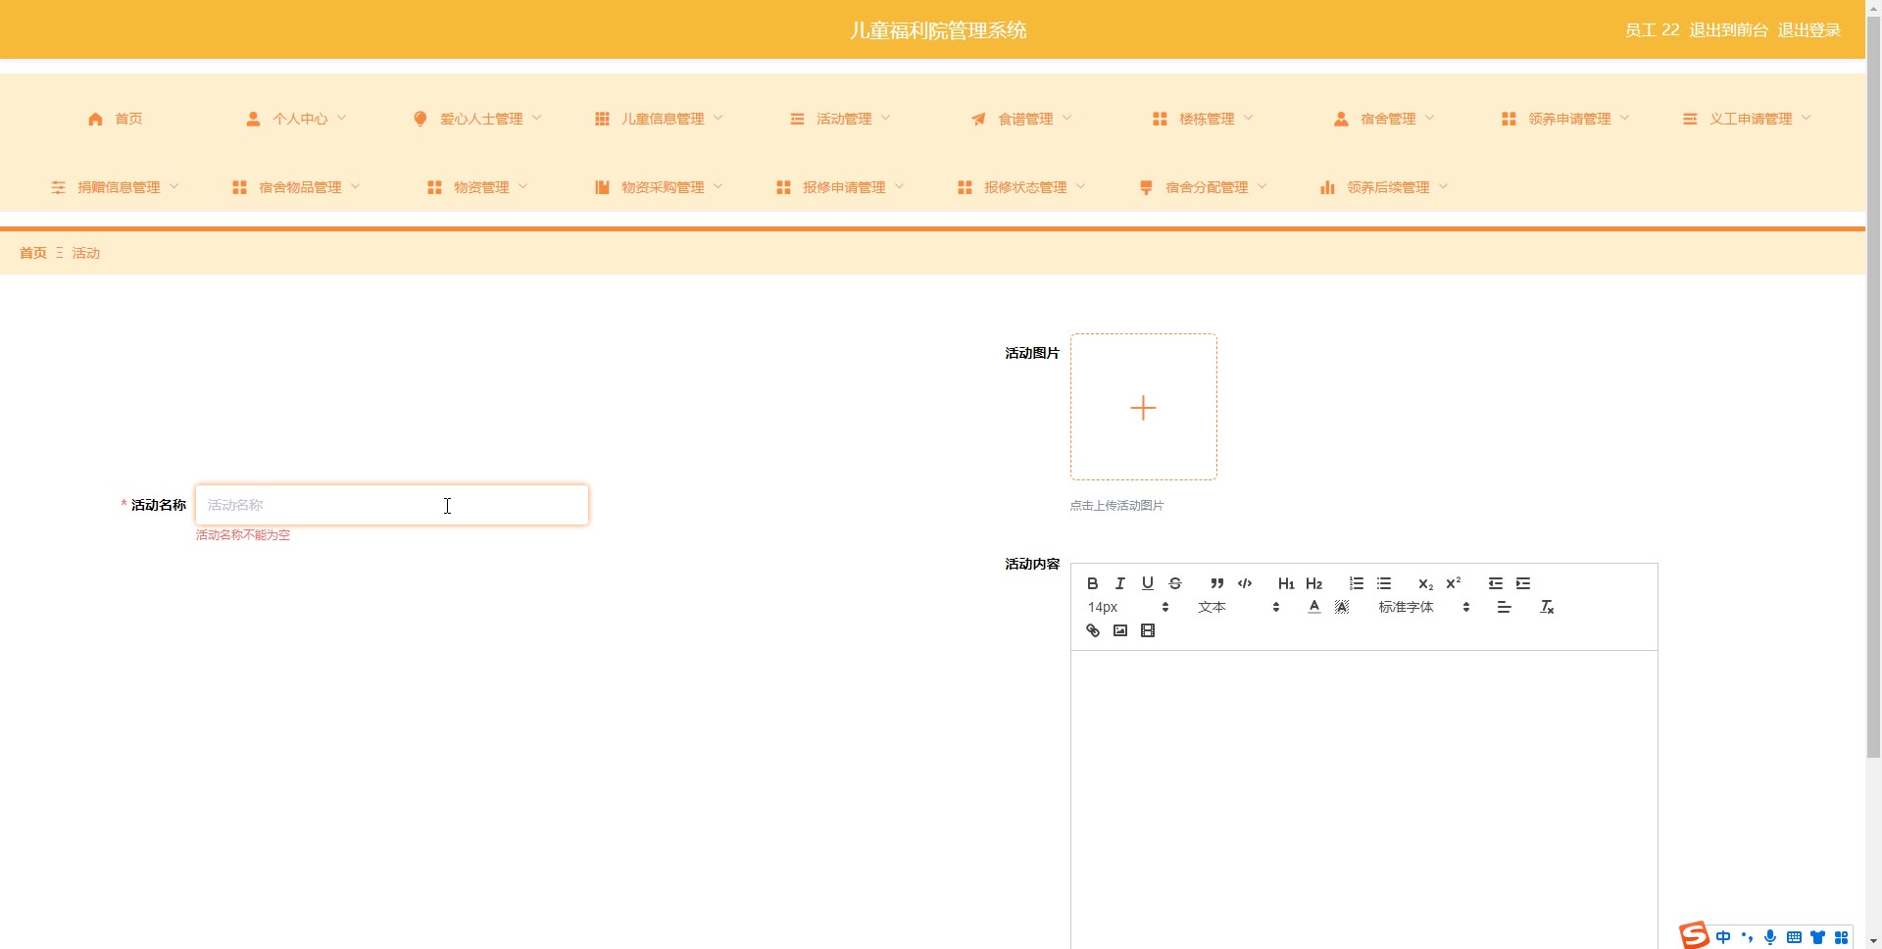Image resolution: width=1882 pixels, height=949 pixels.
Task: Expand the 爱心人士管理 menu
Action: (x=477, y=119)
